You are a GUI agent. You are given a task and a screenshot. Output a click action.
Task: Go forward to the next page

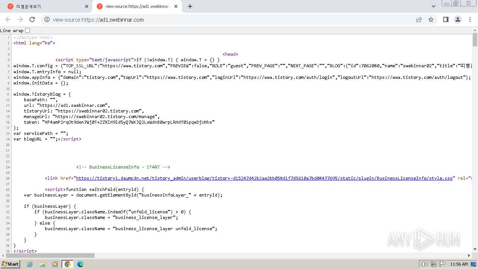pyautogui.click(x=20, y=20)
